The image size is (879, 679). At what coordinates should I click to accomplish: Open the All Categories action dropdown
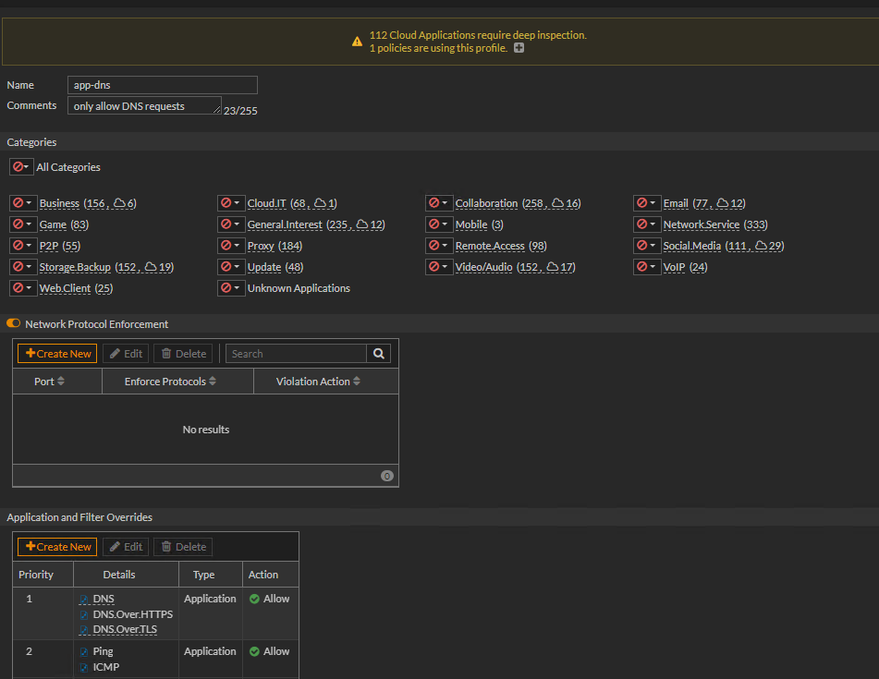pyautogui.click(x=21, y=167)
